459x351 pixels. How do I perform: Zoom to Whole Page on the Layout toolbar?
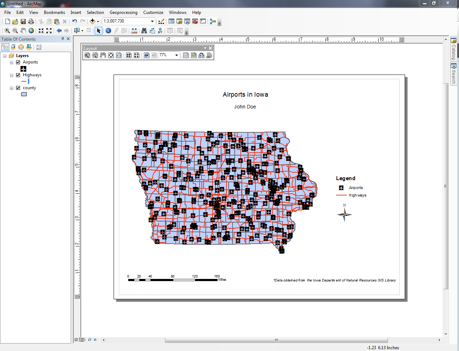pos(111,55)
